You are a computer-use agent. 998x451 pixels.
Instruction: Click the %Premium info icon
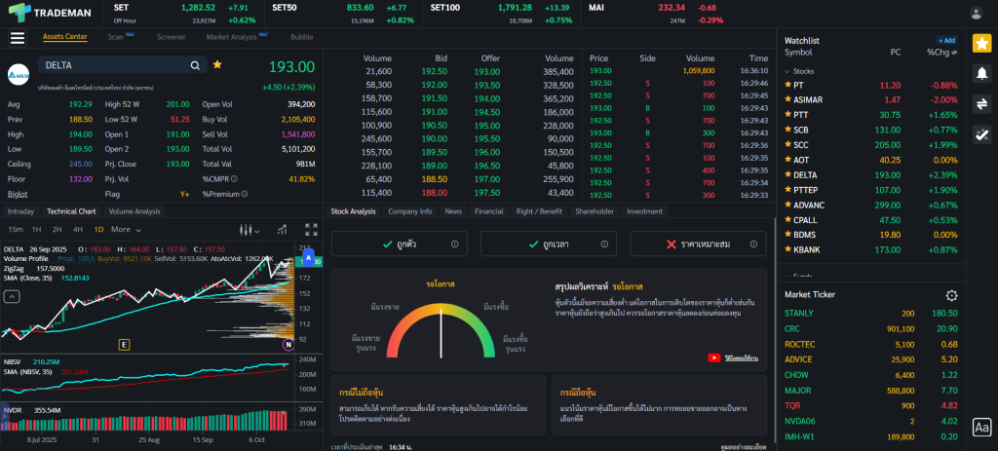(245, 194)
